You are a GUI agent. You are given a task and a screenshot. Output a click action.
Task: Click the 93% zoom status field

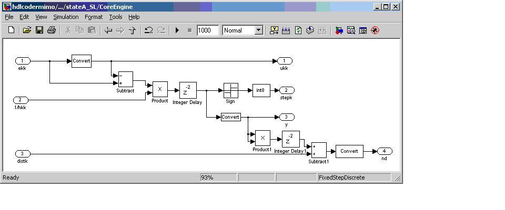coord(219,177)
